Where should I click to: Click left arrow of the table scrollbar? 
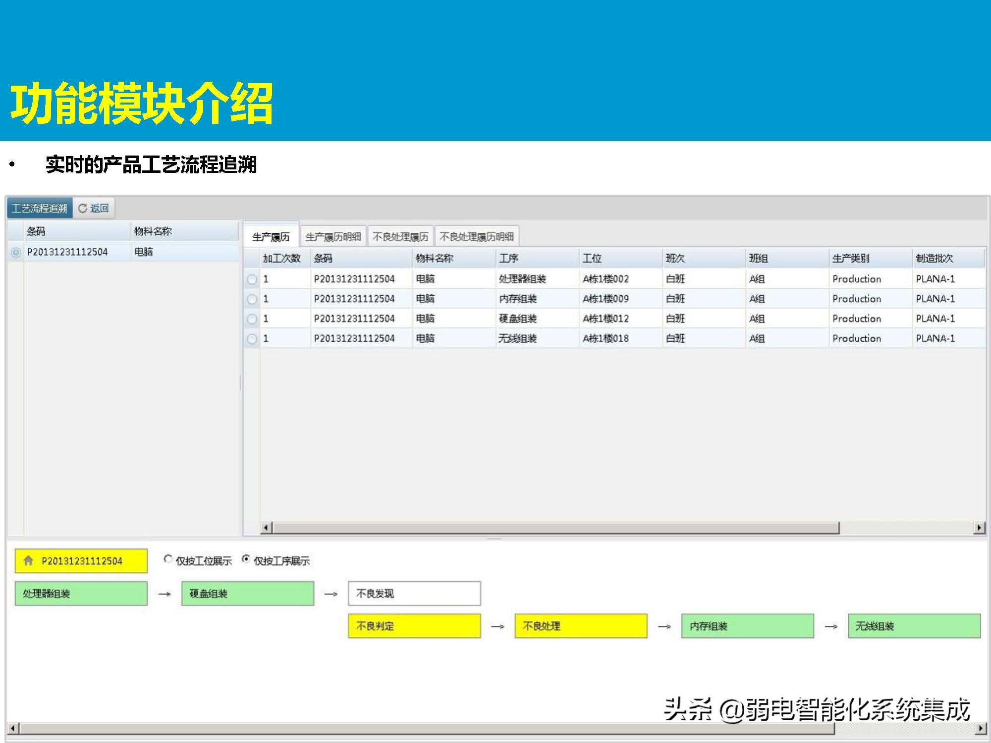pyautogui.click(x=266, y=528)
